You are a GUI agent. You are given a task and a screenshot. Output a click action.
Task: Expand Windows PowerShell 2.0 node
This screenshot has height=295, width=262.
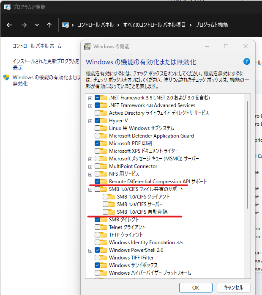(x=90, y=251)
